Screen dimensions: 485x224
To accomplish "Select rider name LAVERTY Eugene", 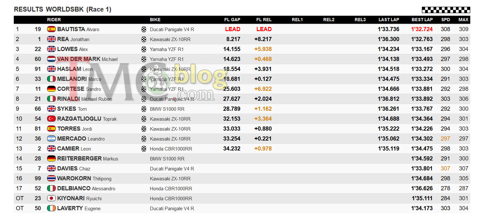I will tap(79, 208).
